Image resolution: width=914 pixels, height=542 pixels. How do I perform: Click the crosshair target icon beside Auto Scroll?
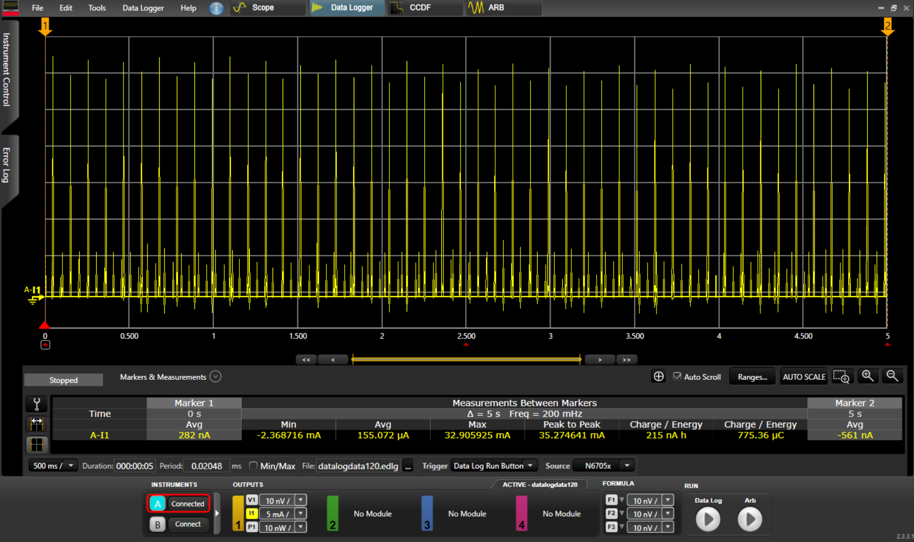(x=659, y=376)
